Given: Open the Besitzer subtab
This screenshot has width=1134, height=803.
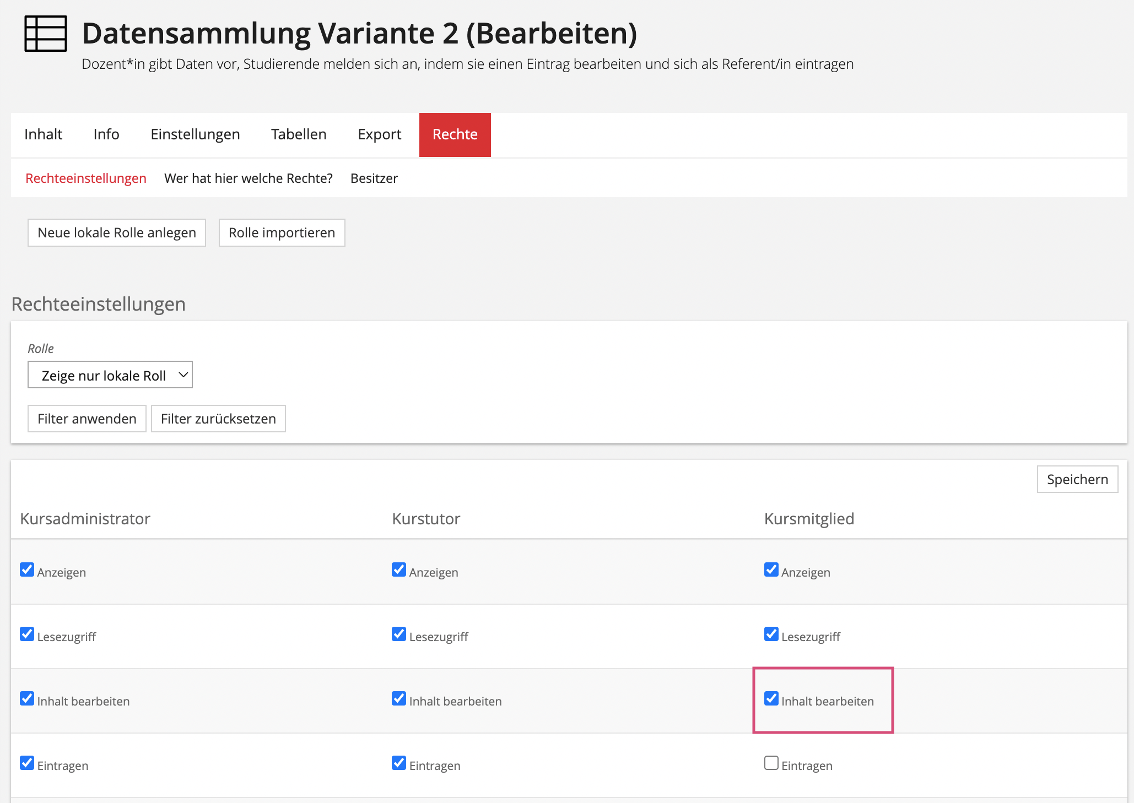Looking at the screenshot, I should coord(374,178).
